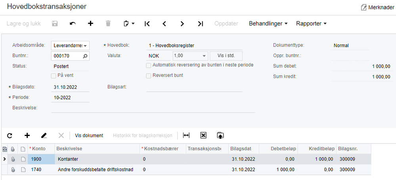The image size is (396, 180).
Task: Click the row selector arrow on 1900 row
Action: (4, 159)
